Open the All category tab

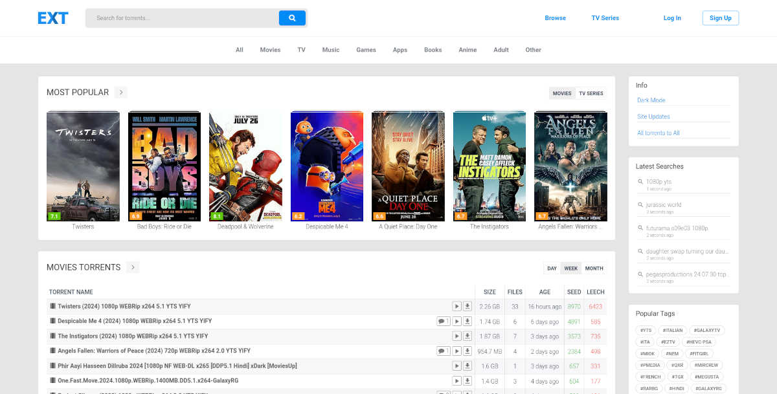tap(240, 50)
